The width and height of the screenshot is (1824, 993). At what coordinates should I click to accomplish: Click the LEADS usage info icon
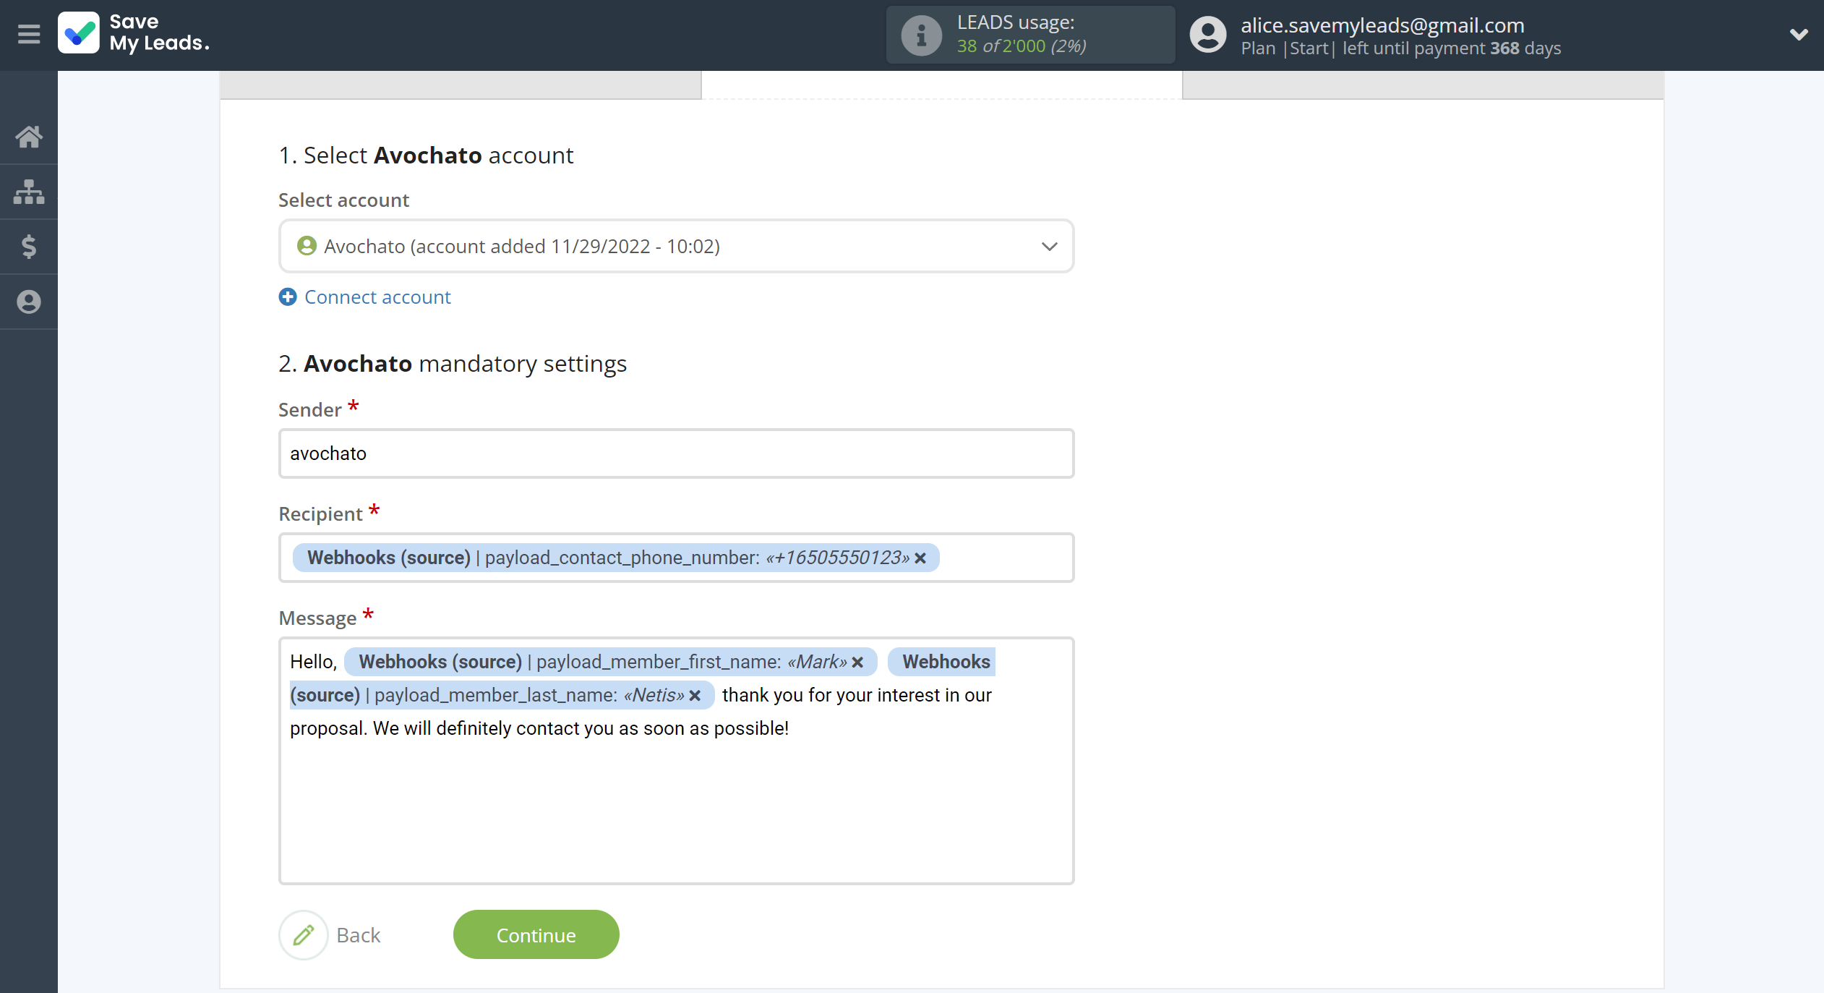click(921, 35)
